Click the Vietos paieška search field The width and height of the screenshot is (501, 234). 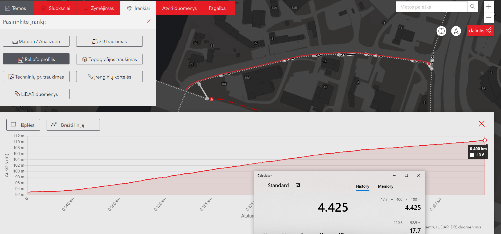431,7
